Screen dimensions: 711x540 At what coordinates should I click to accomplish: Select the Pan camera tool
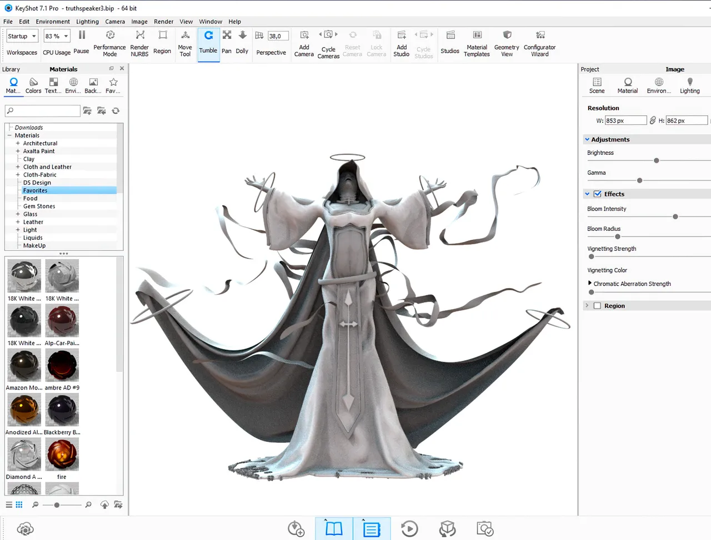point(227,42)
